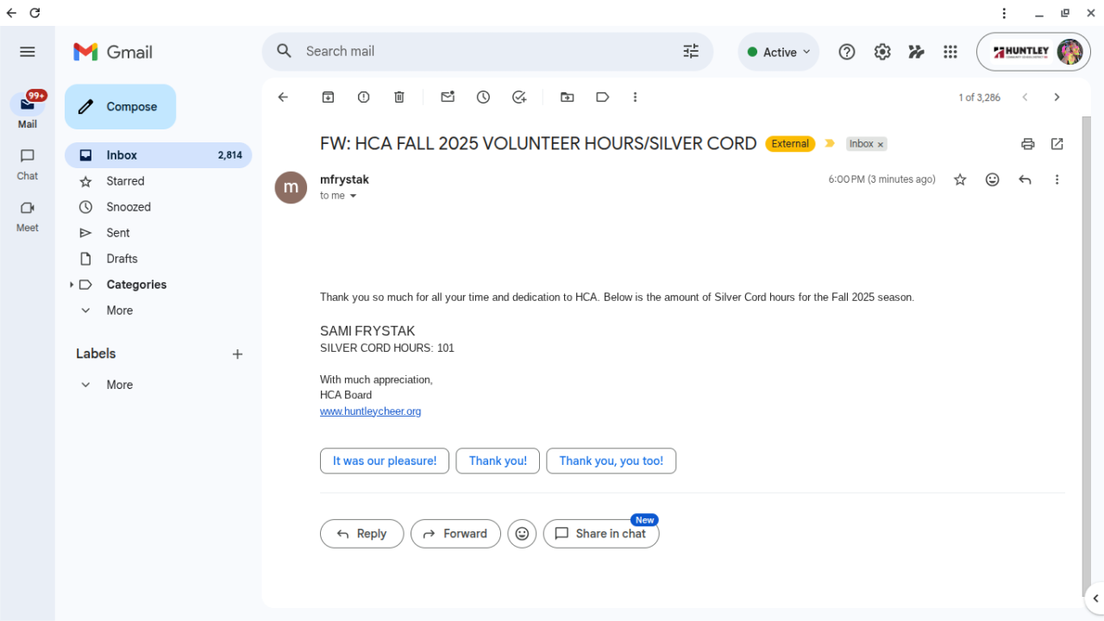Snooze this email with clock icon

(x=483, y=97)
